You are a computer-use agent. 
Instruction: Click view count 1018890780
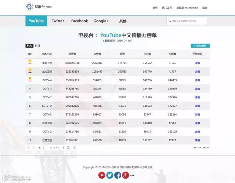coord(72,63)
